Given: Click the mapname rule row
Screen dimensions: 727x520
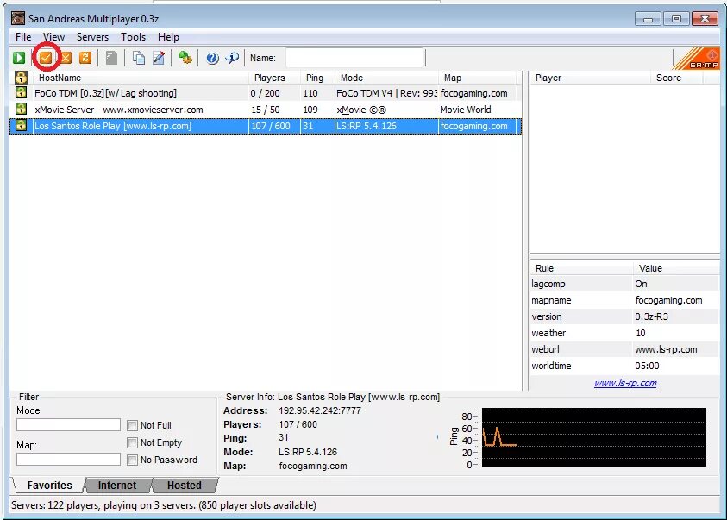Looking at the screenshot, I should point(624,300).
